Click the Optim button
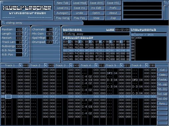Viewport: 169px width, 126px height. pos(96,13)
